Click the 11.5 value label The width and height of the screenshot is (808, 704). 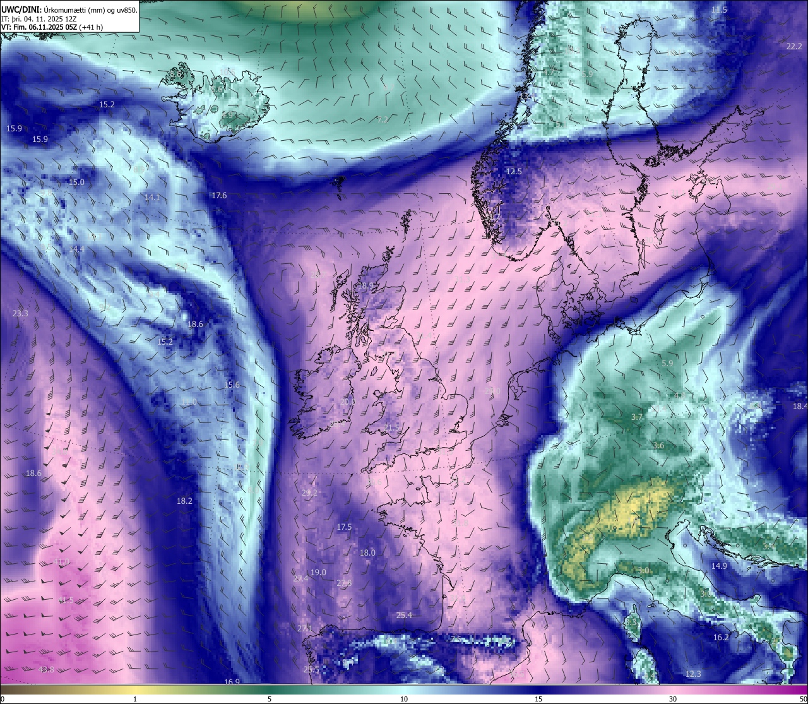point(719,9)
